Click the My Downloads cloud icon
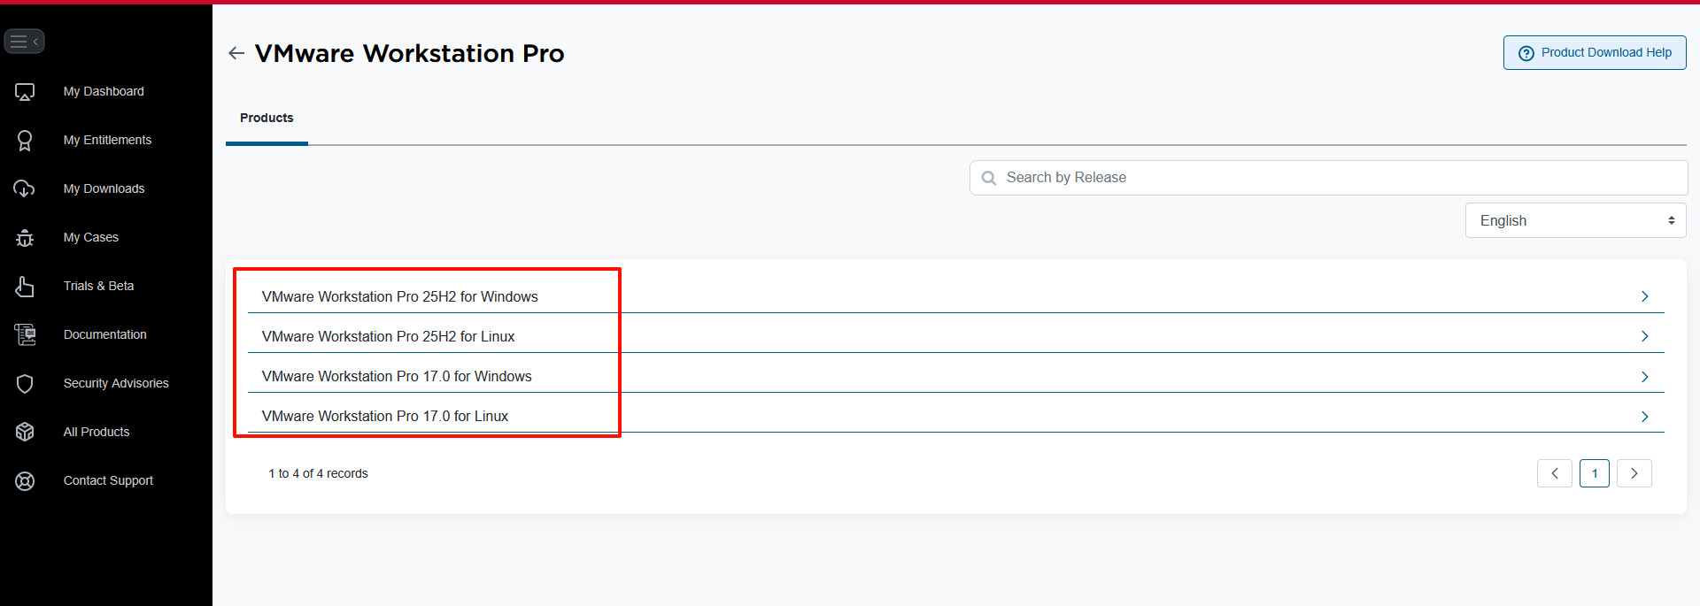The height and width of the screenshot is (606, 1700). coord(25,188)
